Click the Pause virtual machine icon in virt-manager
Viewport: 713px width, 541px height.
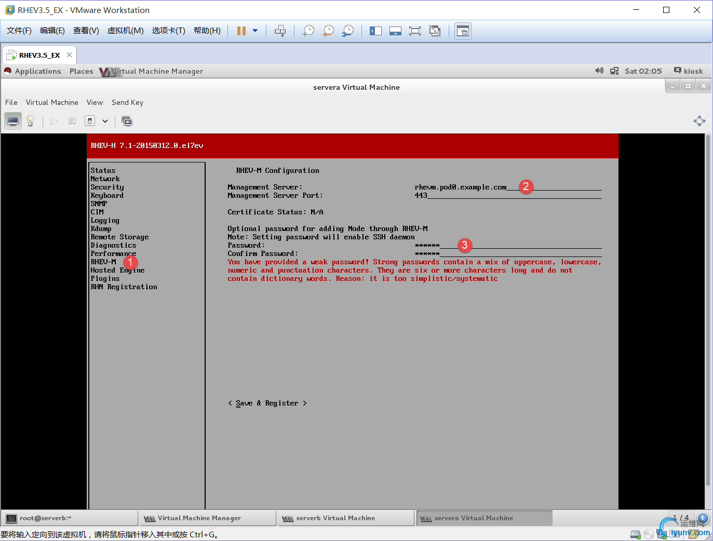tap(72, 121)
